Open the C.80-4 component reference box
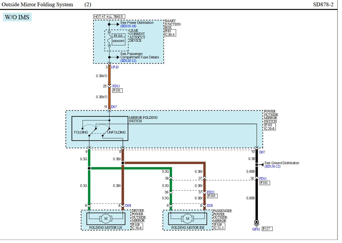This screenshot has height=243, width=342. [x=170, y=35]
